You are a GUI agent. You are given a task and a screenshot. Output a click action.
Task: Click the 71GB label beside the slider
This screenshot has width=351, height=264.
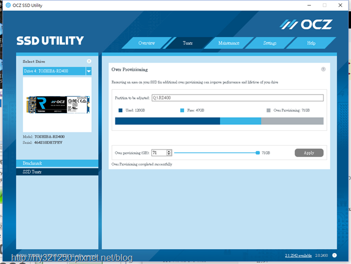tap(266, 153)
